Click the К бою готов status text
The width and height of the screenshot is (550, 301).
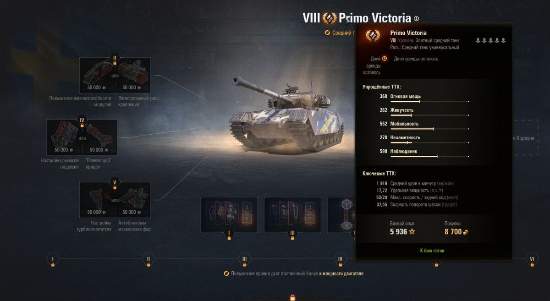pos(432,251)
